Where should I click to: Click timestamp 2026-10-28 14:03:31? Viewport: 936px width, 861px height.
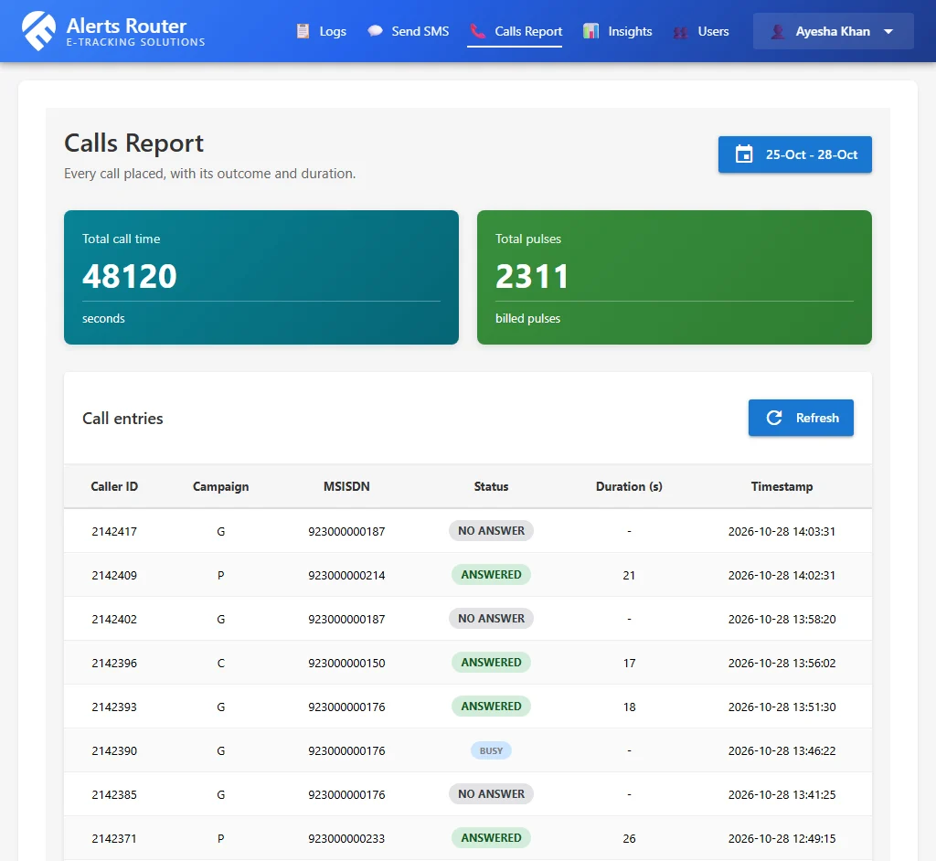pos(782,531)
